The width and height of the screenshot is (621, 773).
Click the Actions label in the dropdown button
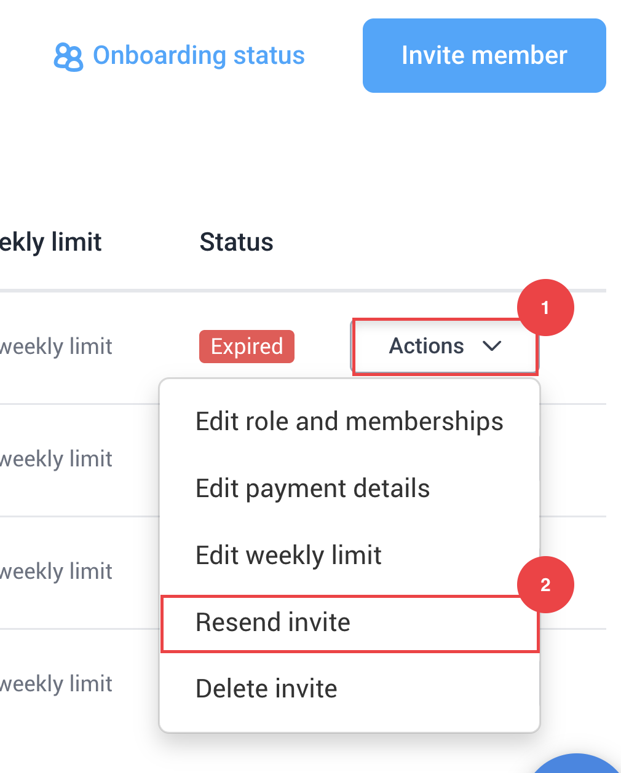(x=426, y=346)
